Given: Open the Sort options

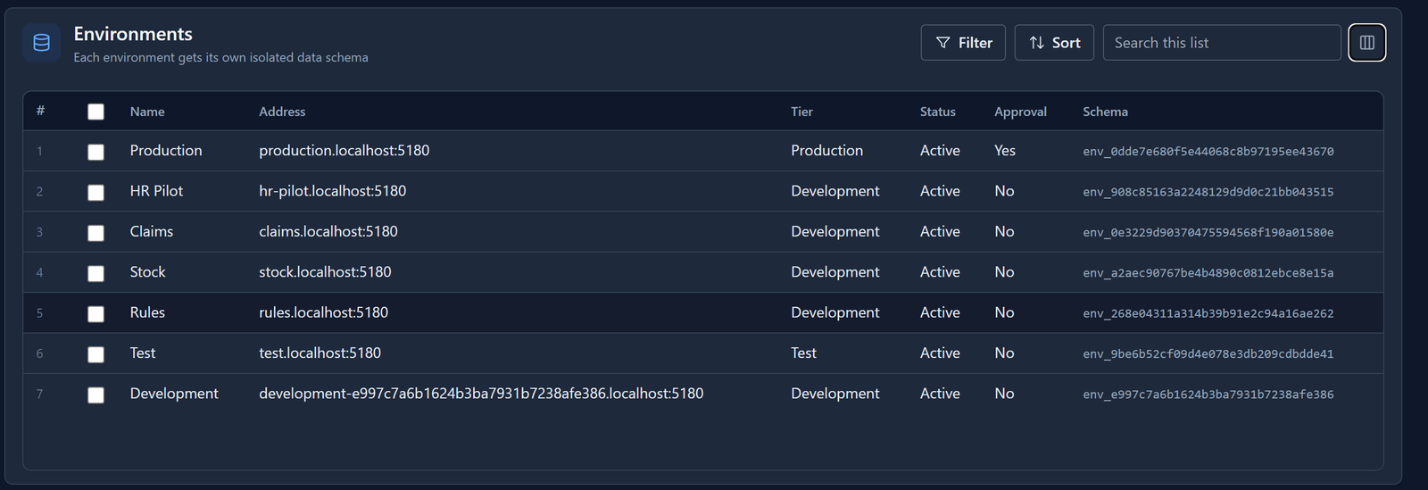Looking at the screenshot, I should [1054, 43].
